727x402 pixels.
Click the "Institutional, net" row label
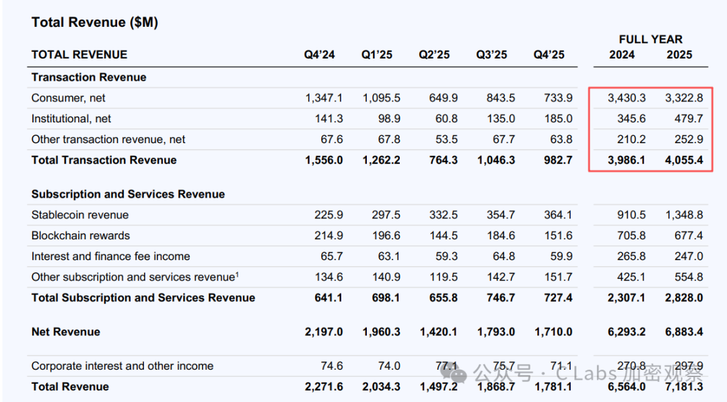tap(71, 119)
